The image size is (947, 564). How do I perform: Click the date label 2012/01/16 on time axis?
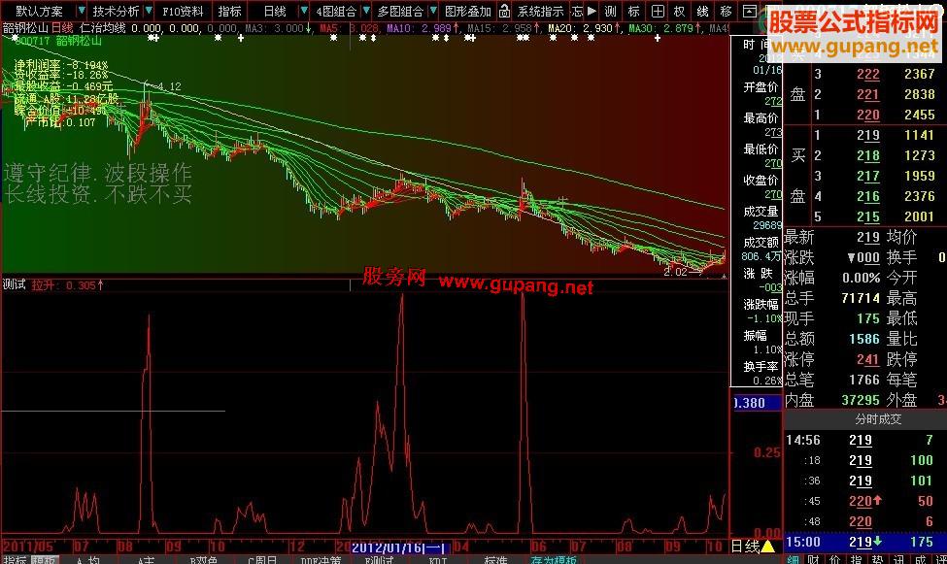pyautogui.click(x=400, y=547)
